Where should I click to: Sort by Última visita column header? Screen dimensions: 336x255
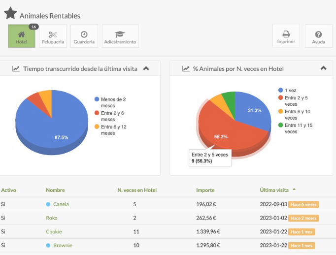tap(275, 190)
